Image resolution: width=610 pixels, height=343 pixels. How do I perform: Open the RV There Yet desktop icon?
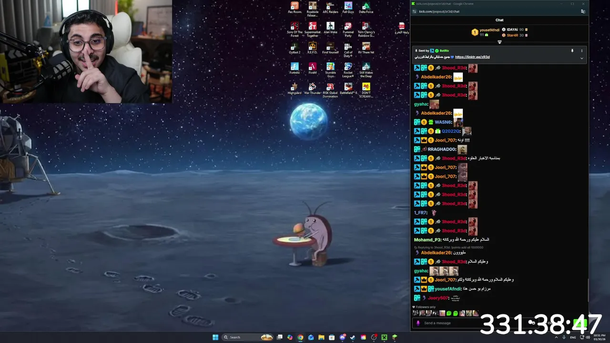coord(366,48)
